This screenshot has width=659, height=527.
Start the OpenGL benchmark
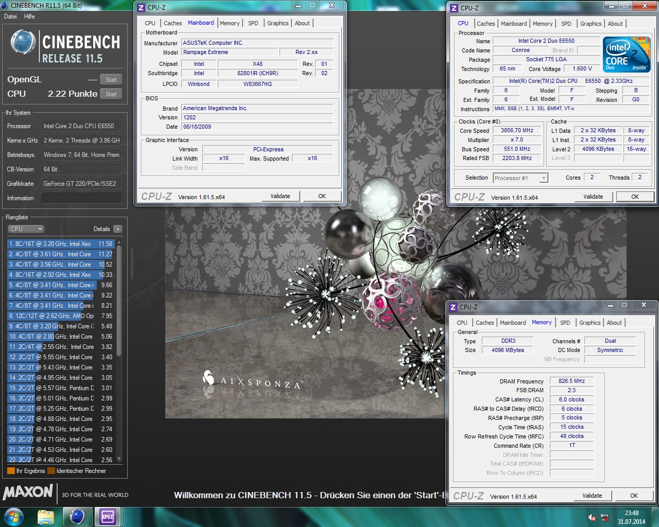click(111, 79)
